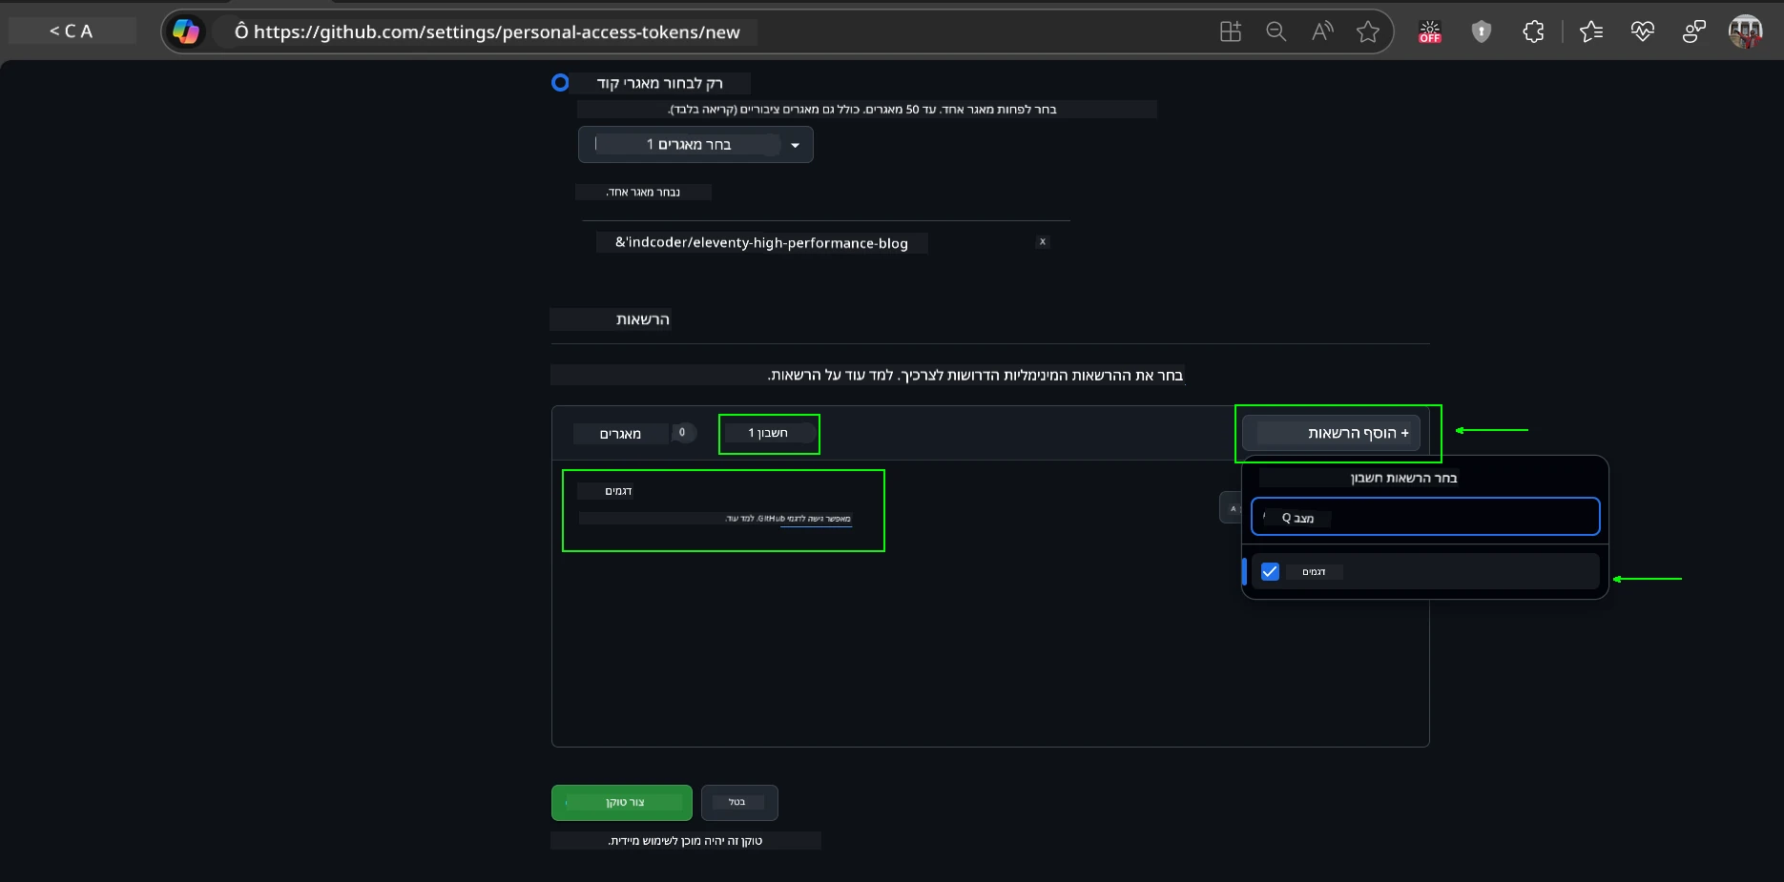Uncheck the 'דגמים' permission checkbox
Viewport: 1784px width, 882px height.
pos(1270,572)
